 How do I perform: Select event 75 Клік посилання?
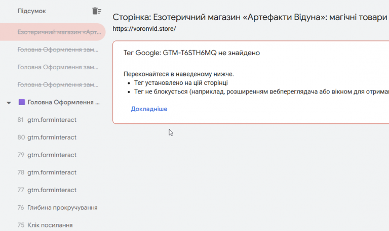click(x=45, y=225)
